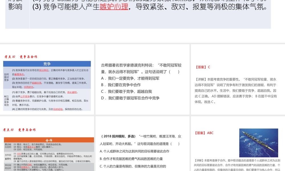Click the 影响 label in the top table

(x=15, y=7)
